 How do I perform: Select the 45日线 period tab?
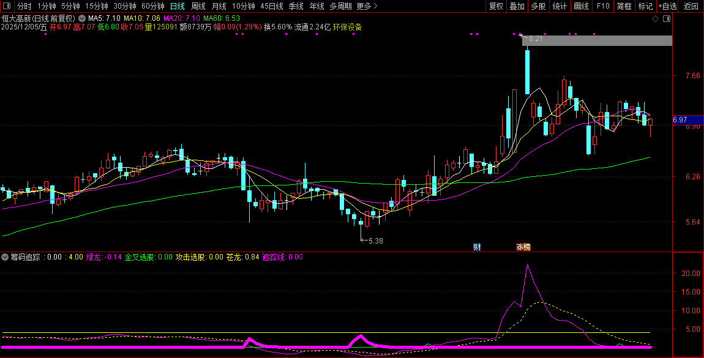pyautogui.click(x=272, y=6)
